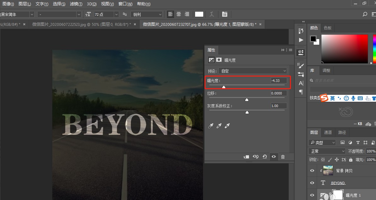Open the create warped text option

point(212,14)
